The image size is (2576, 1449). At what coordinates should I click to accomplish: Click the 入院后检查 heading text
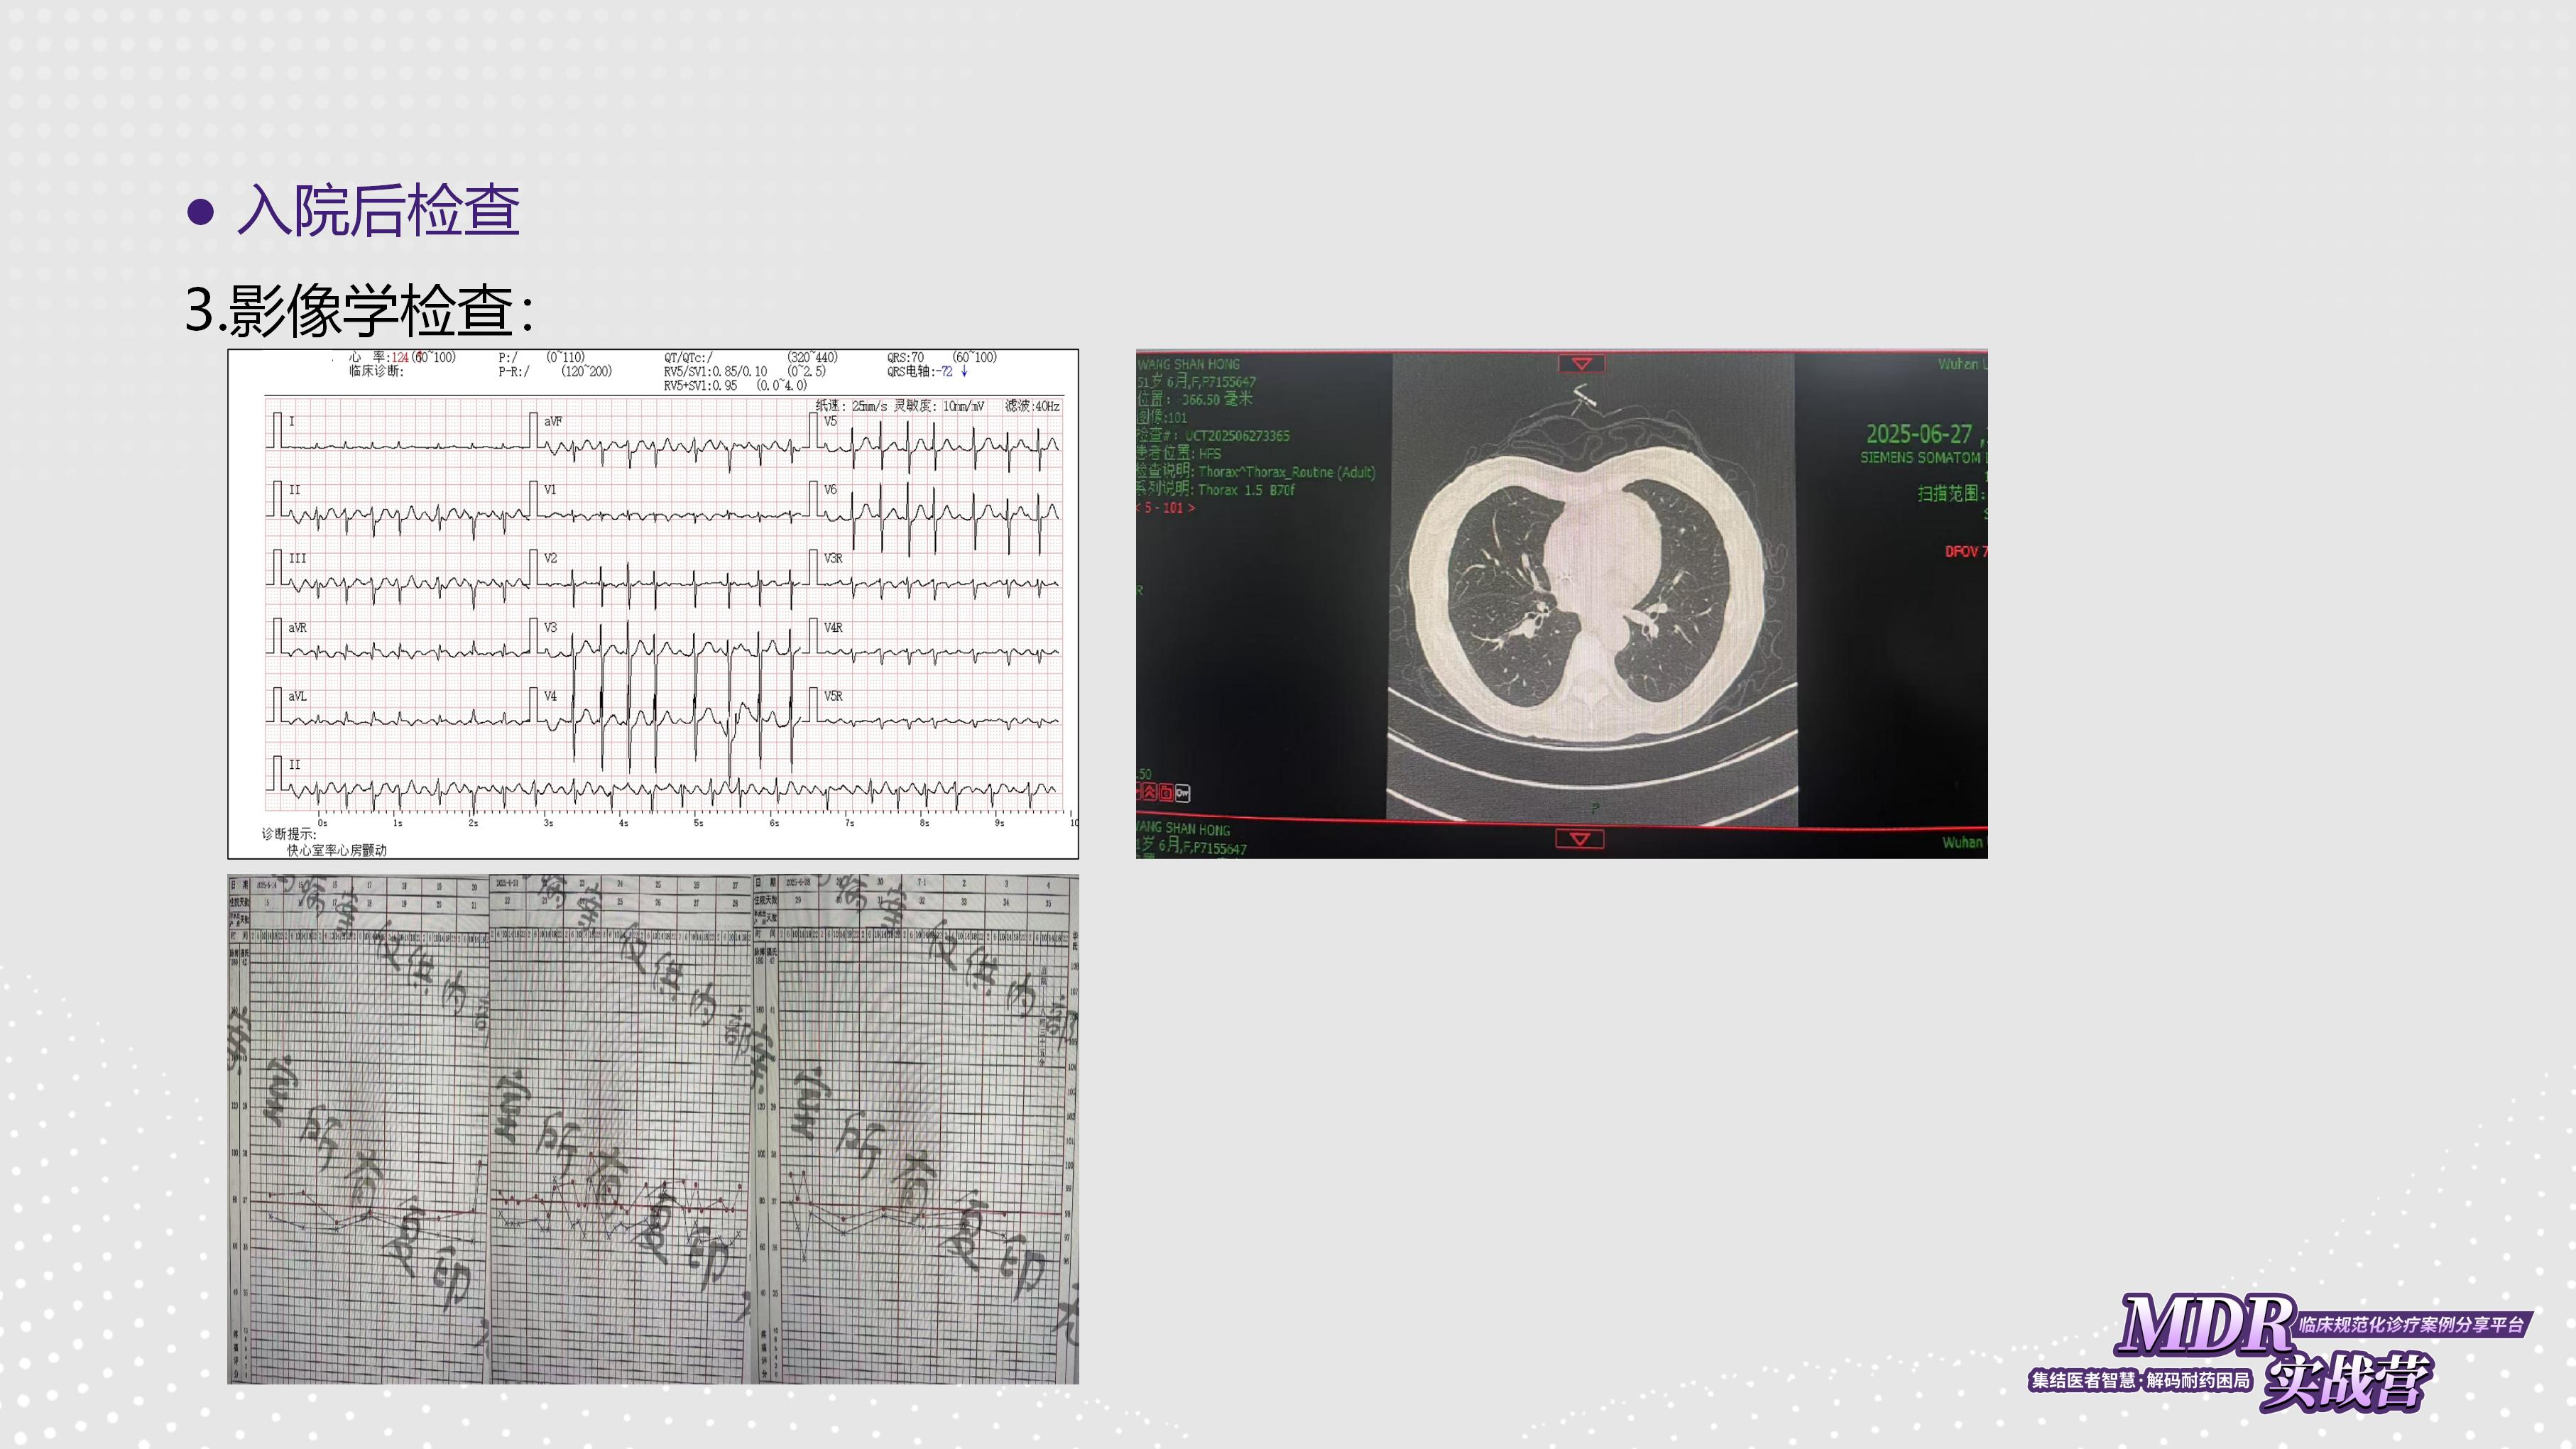click(378, 211)
